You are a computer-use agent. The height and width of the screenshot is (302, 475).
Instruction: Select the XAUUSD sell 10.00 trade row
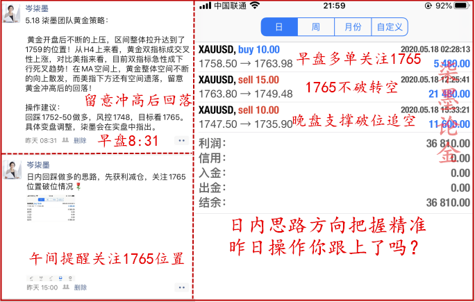pos(334,117)
